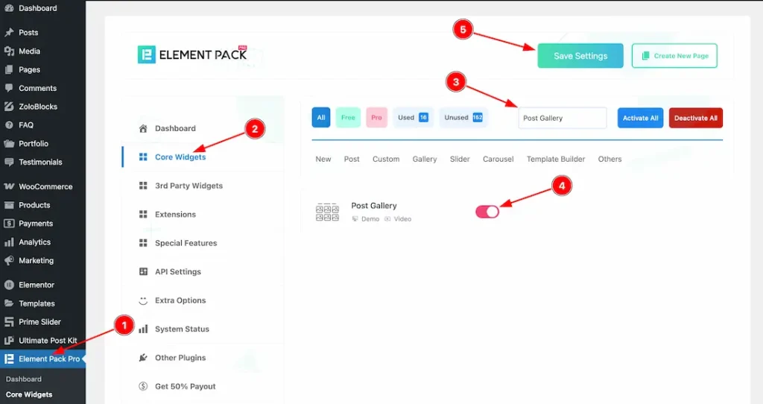Viewport: 763px width, 404px height.
Task: Click the Marketing megaphone icon
Action: coord(9,260)
